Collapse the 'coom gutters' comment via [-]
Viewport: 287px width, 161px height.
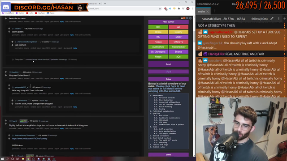pyautogui.click(x=13, y=29)
